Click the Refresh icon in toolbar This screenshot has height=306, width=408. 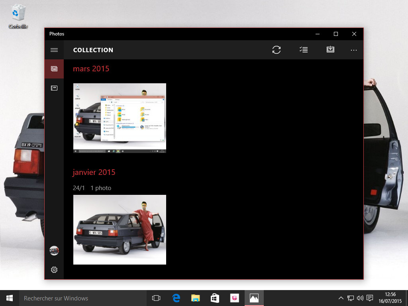[277, 50]
